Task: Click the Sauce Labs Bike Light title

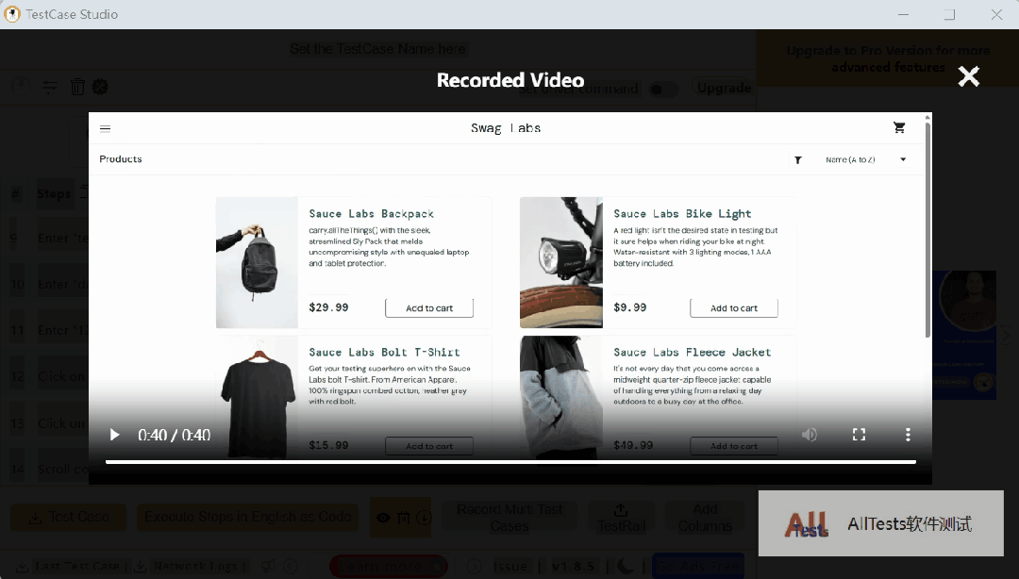Action: [x=682, y=214]
